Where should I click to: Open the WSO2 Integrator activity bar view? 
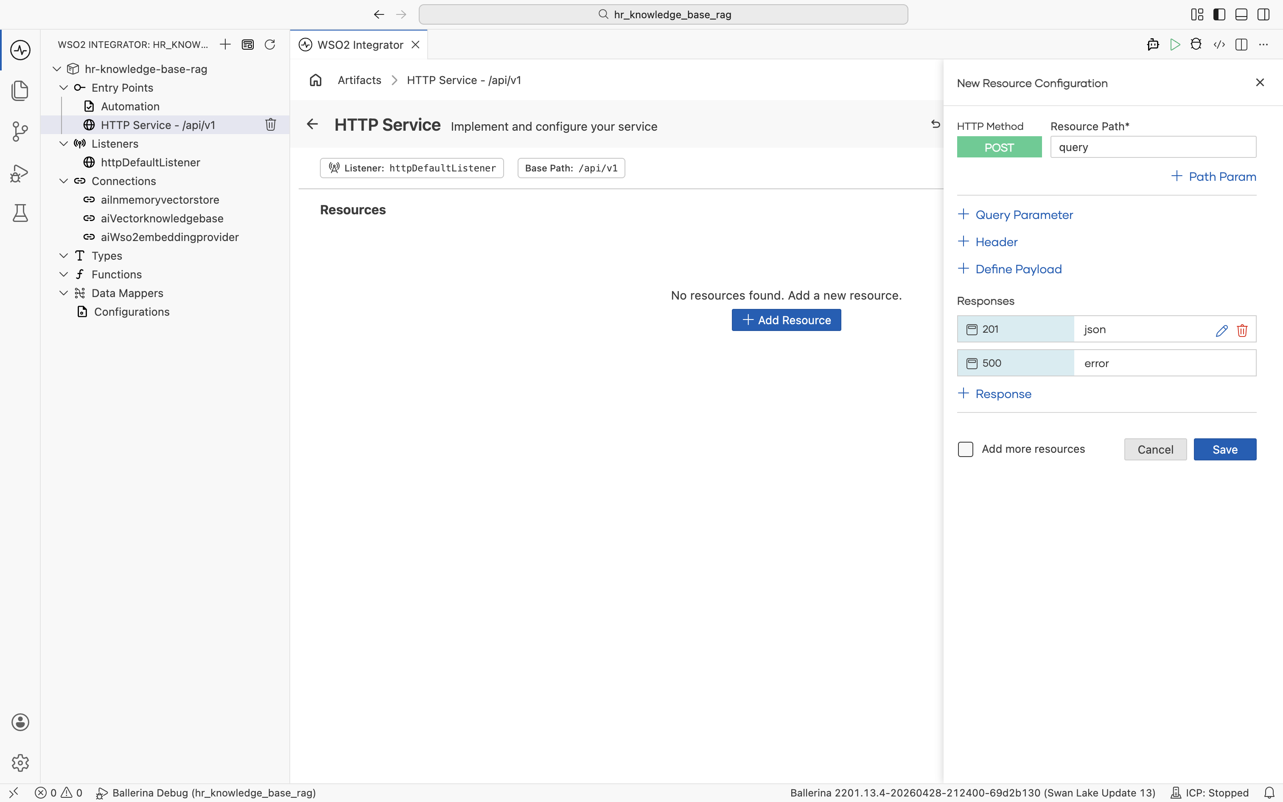tap(20, 50)
